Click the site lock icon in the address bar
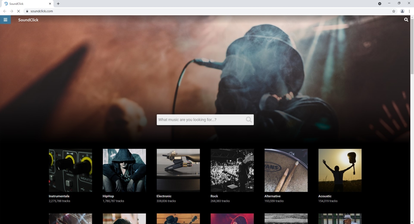Image resolution: width=414 pixels, height=224 pixels. pos(27,11)
